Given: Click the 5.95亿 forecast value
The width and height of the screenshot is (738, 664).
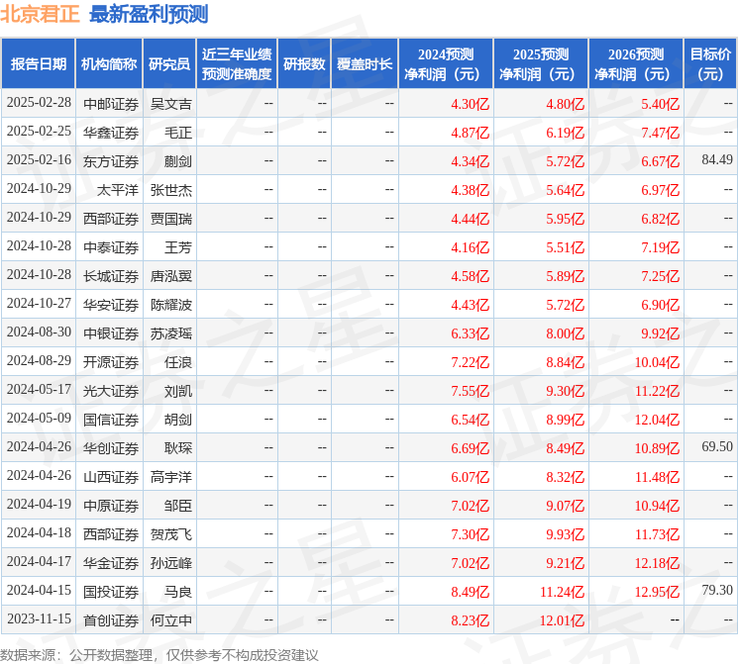Looking at the screenshot, I should (566, 219).
